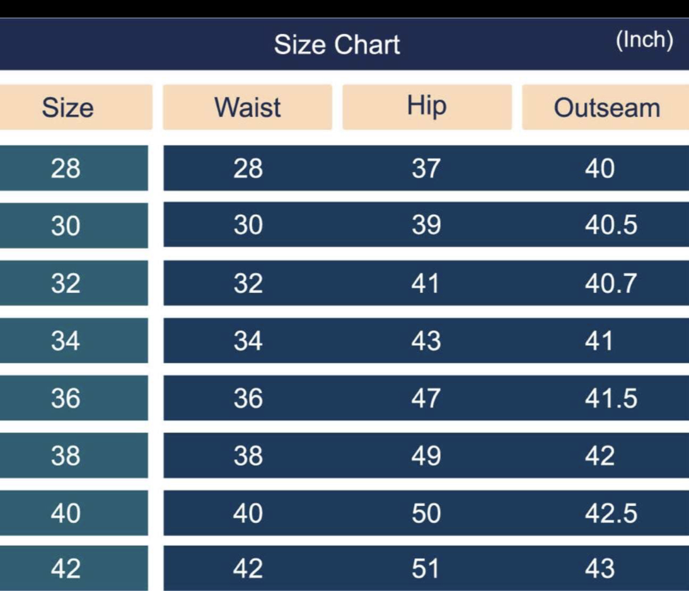
Task: Click the waist value 40
Action: point(248,514)
